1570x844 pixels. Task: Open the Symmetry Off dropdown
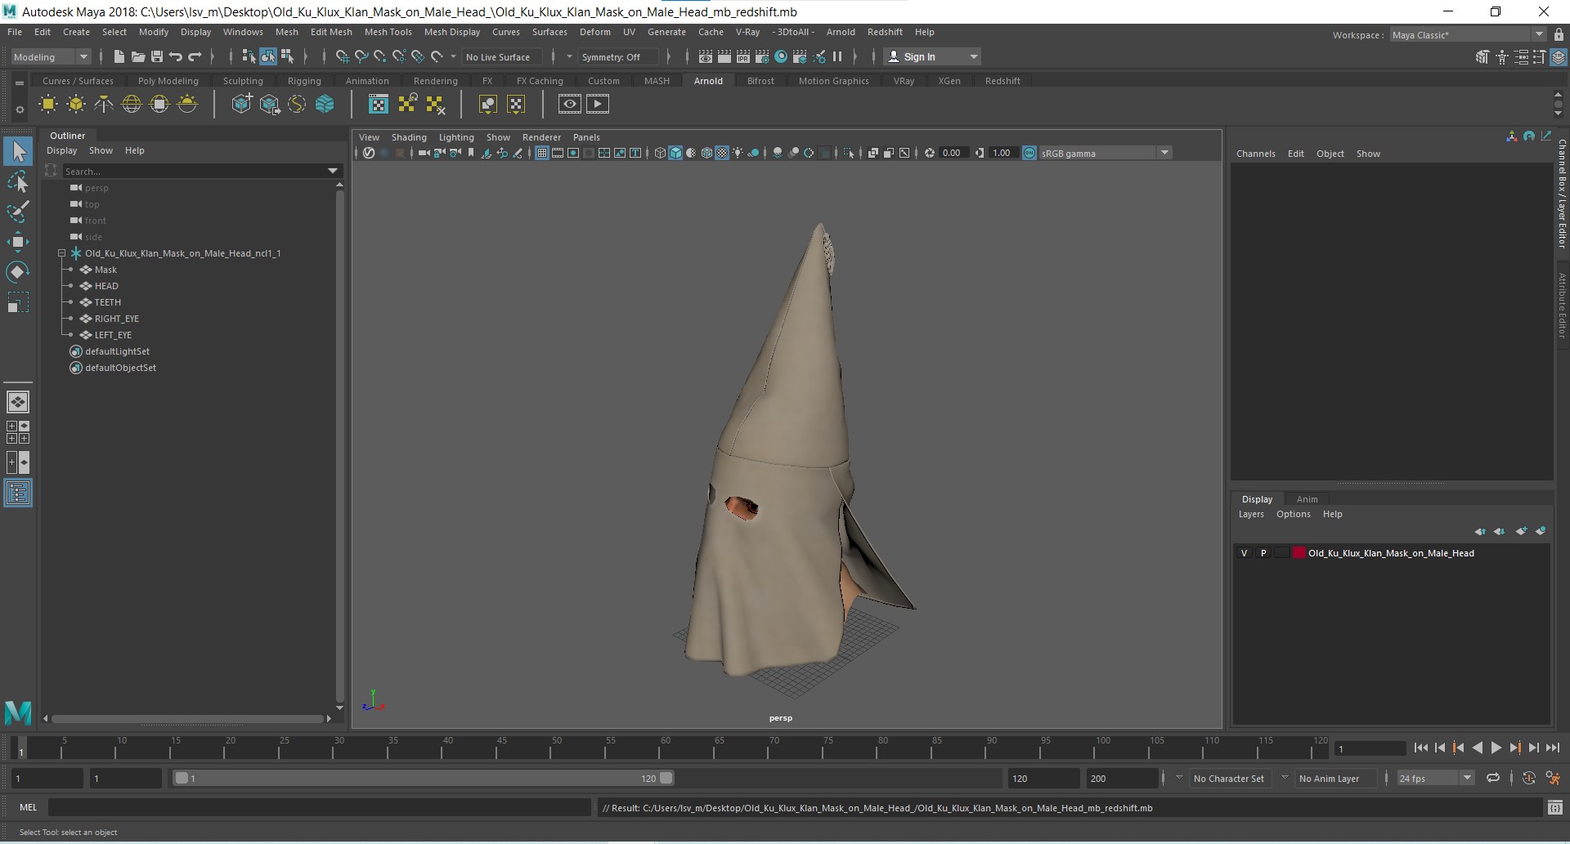[618, 56]
